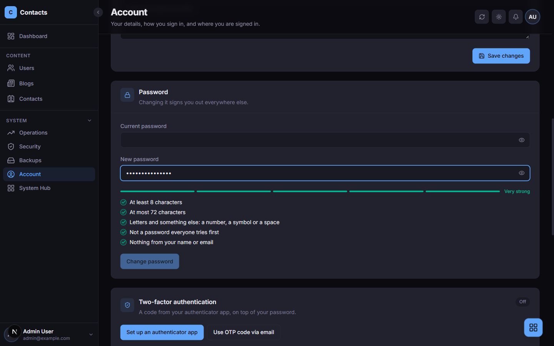The width and height of the screenshot is (554, 346).
Task: Focus the Current password field
Action: point(325,140)
